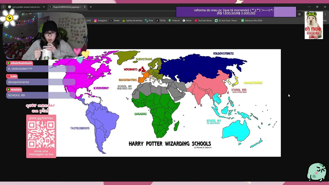Click the daisy flower sticker
The image size is (329, 185).
click(10, 18)
